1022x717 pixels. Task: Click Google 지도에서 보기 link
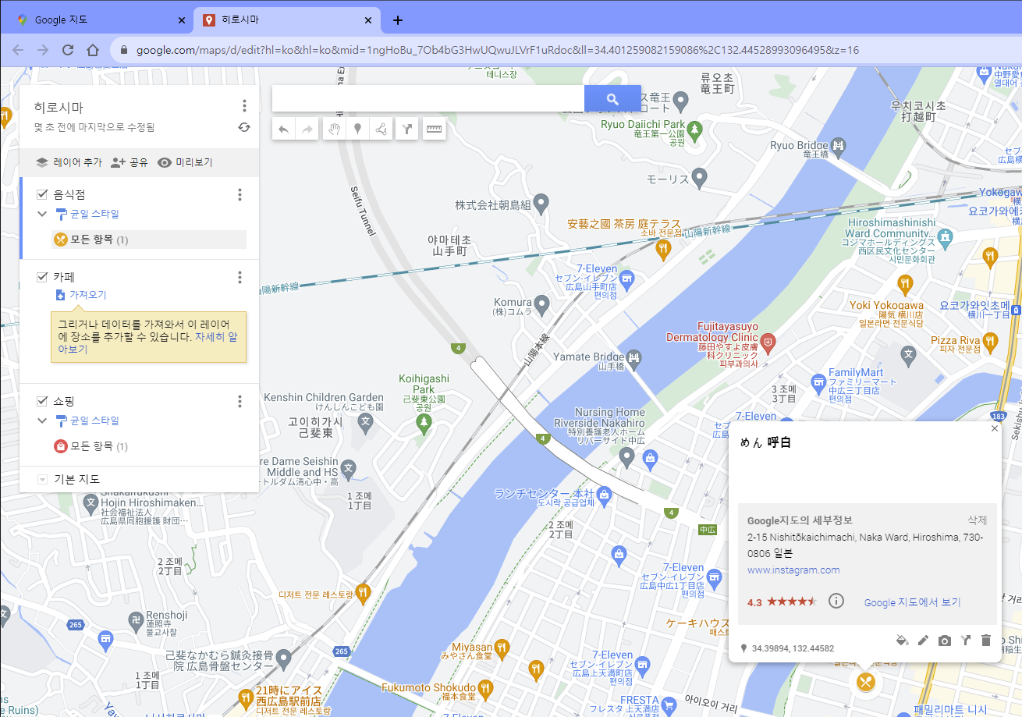913,602
